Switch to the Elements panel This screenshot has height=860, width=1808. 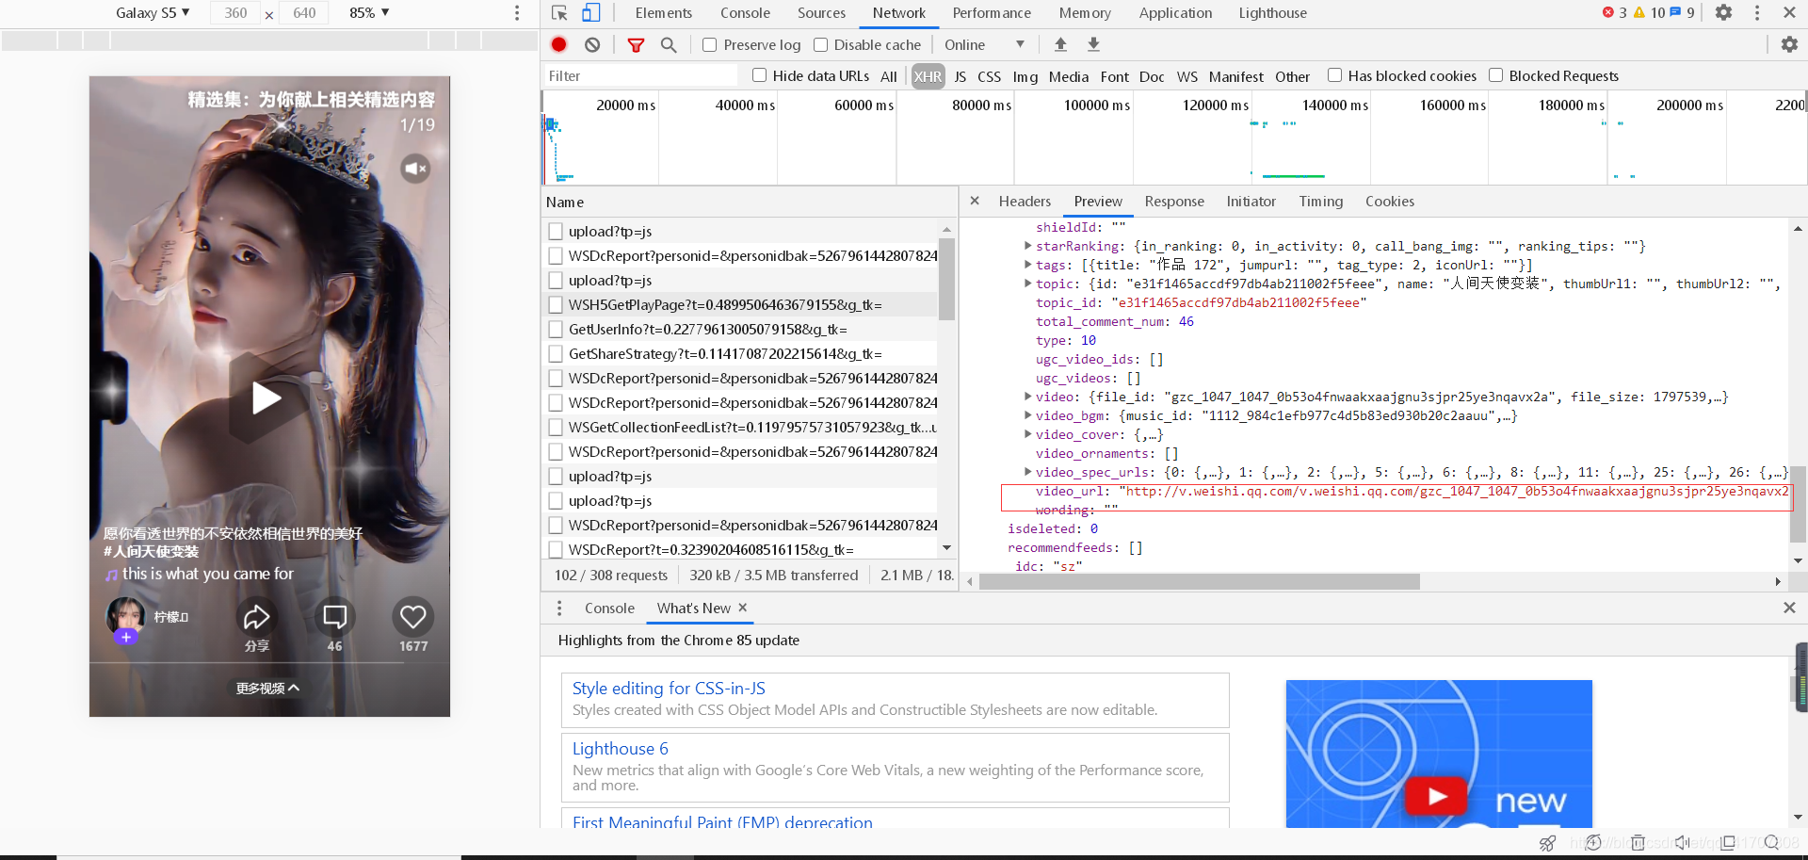click(x=663, y=13)
